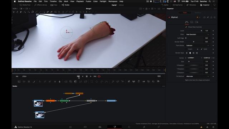Open the Image tab icon in Inspector
The width and height of the screenshot is (229, 129).
click(192, 22)
